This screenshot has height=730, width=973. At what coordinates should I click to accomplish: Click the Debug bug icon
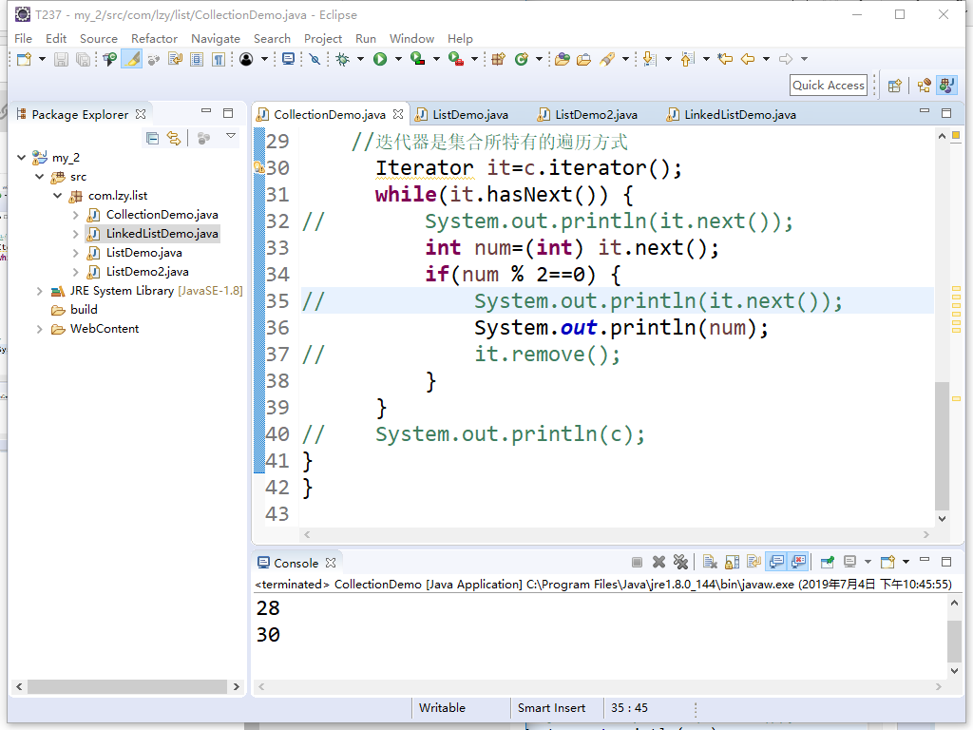pyautogui.click(x=342, y=59)
